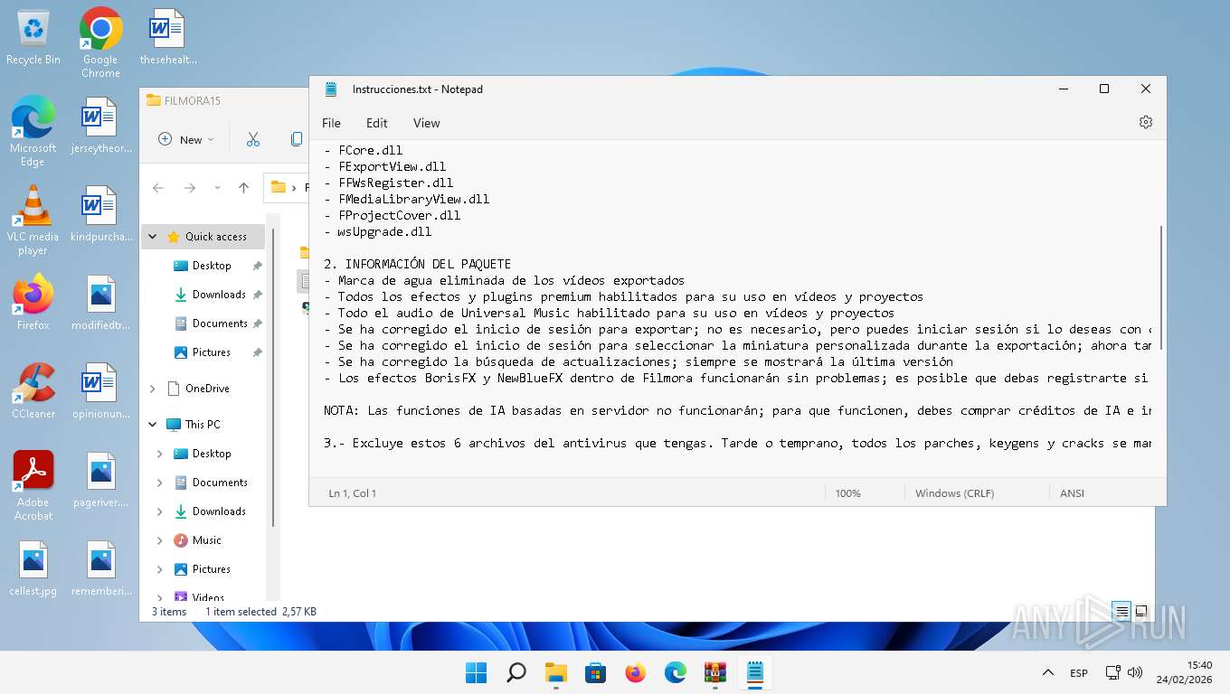Select rememberi image file on desktop
Image resolution: width=1230 pixels, height=694 pixels.
point(100,567)
